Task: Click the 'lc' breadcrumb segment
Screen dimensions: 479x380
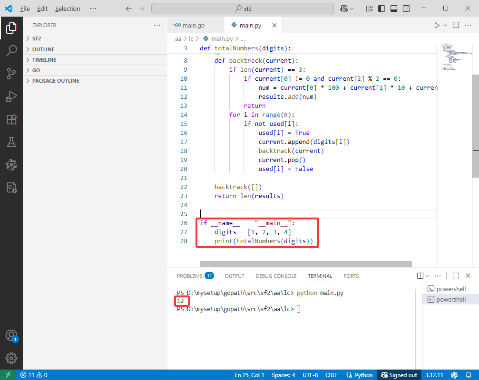Action: point(191,39)
